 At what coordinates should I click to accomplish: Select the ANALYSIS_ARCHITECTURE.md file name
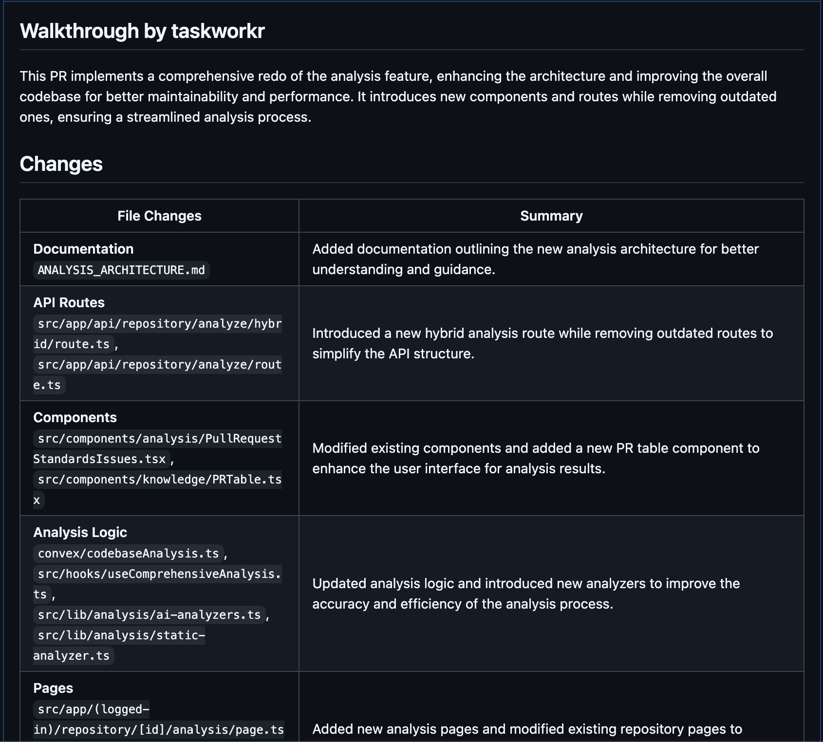pos(121,270)
